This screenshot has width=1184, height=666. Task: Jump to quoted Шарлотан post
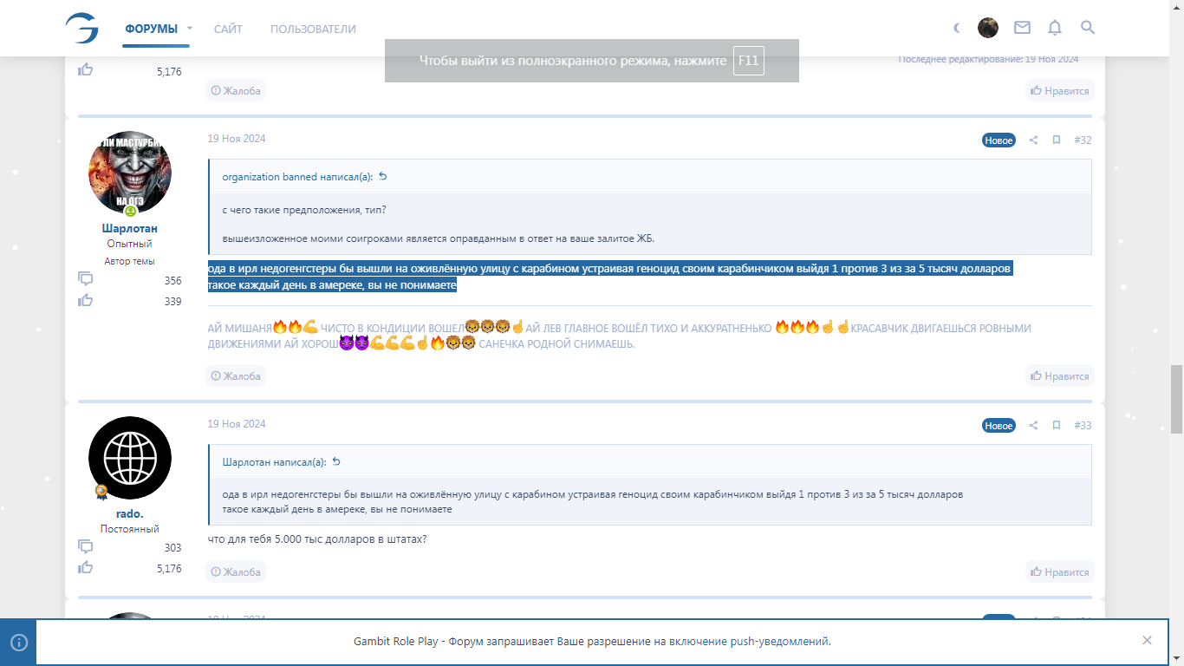pos(337,462)
